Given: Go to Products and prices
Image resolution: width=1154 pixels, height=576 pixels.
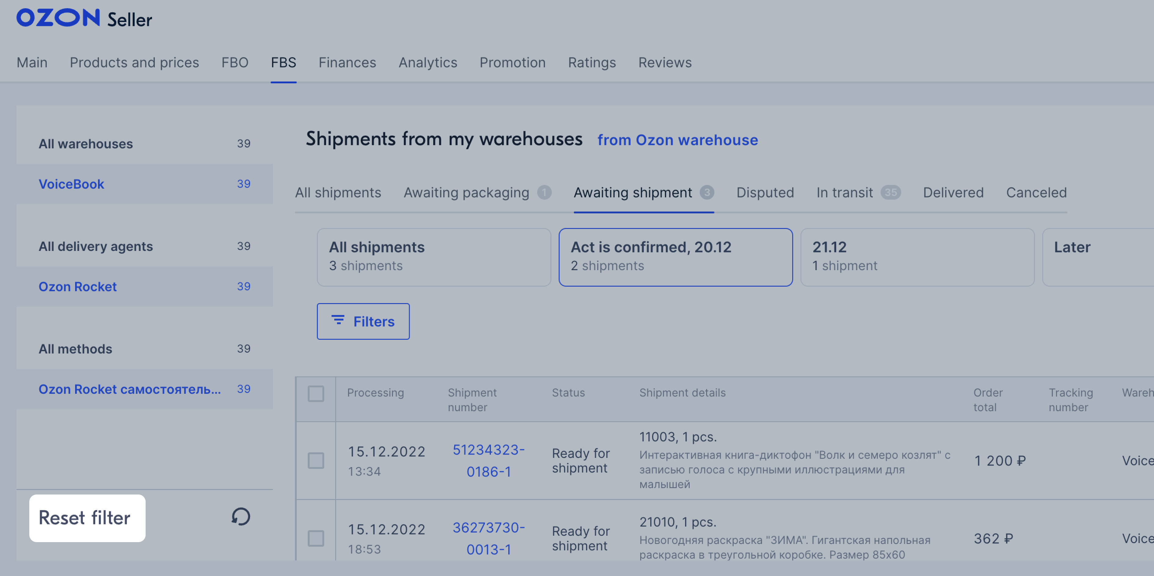Looking at the screenshot, I should pyautogui.click(x=134, y=62).
